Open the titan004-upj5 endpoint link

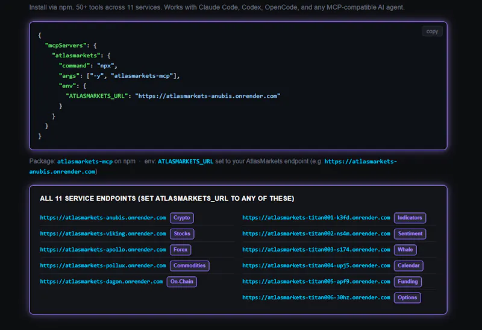coord(316,265)
